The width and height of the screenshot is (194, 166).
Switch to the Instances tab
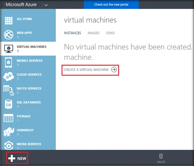click(72, 33)
